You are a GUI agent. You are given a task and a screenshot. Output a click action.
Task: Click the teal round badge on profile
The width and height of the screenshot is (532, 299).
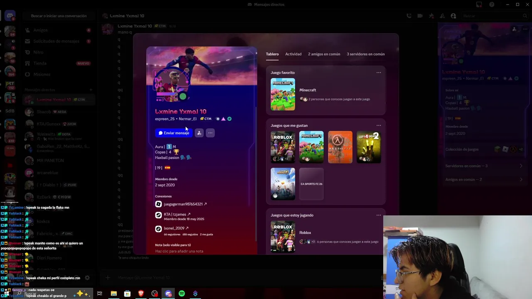coord(229,119)
